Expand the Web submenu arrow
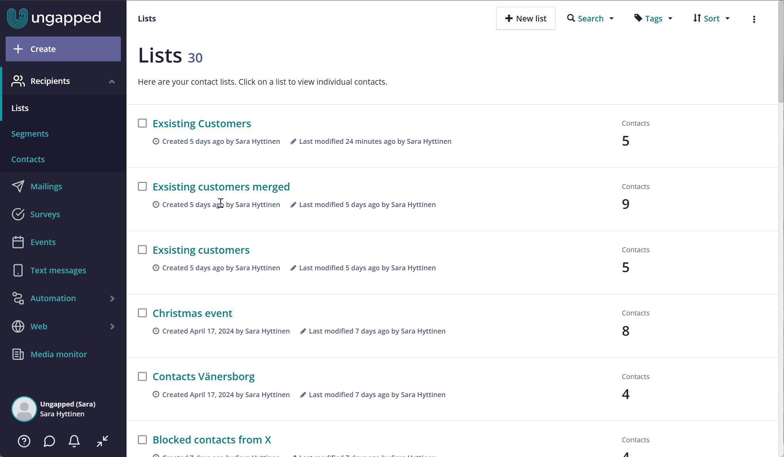784x457 pixels. click(x=112, y=326)
